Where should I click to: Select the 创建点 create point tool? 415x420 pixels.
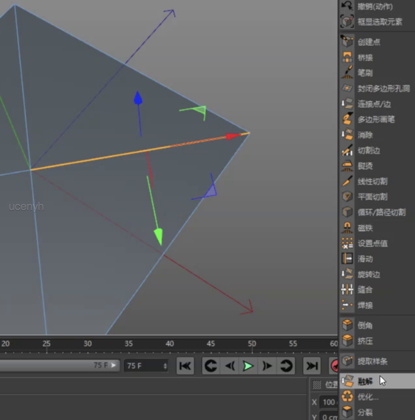[377, 42]
